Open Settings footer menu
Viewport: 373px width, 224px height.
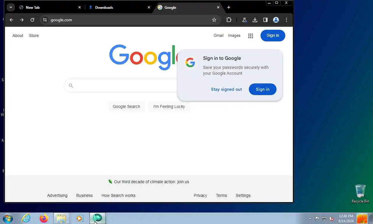pos(243,195)
